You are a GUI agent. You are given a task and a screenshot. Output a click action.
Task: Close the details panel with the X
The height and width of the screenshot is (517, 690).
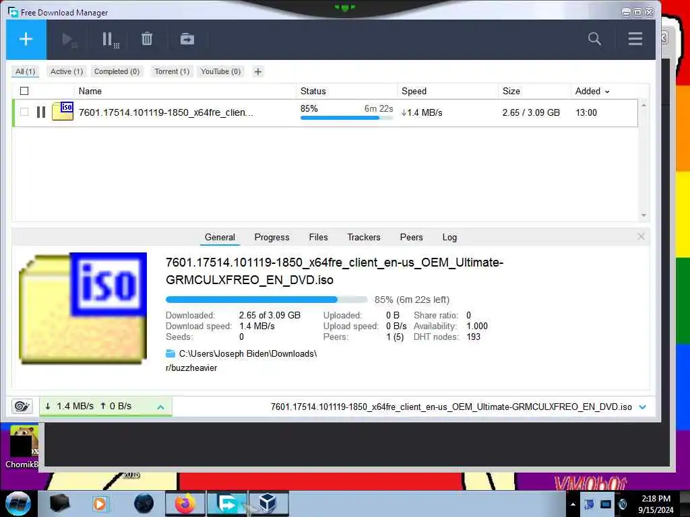[641, 236]
